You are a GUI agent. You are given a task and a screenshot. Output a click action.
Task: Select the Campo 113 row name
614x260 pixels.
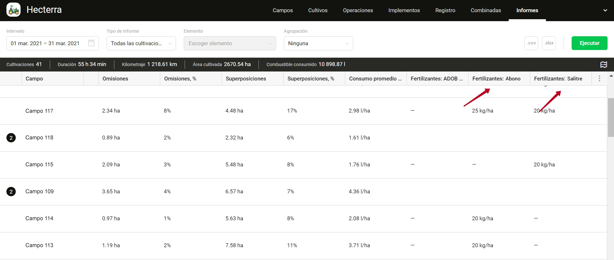(x=39, y=245)
